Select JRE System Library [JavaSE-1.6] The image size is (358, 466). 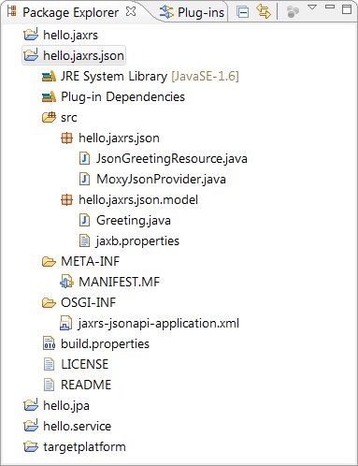150,77
